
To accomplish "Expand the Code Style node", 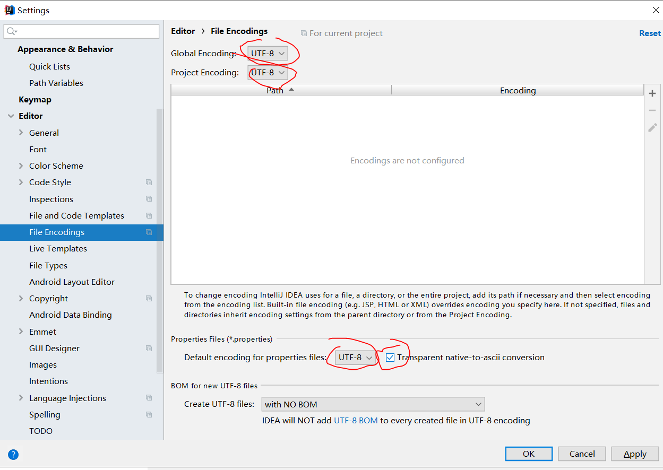I will (21, 182).
